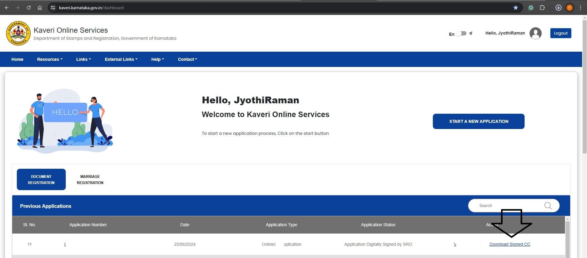The width and height of the screenshot is (587, 258).
Task: Click the Previous Applications search field
Action: tap(508, 206)
